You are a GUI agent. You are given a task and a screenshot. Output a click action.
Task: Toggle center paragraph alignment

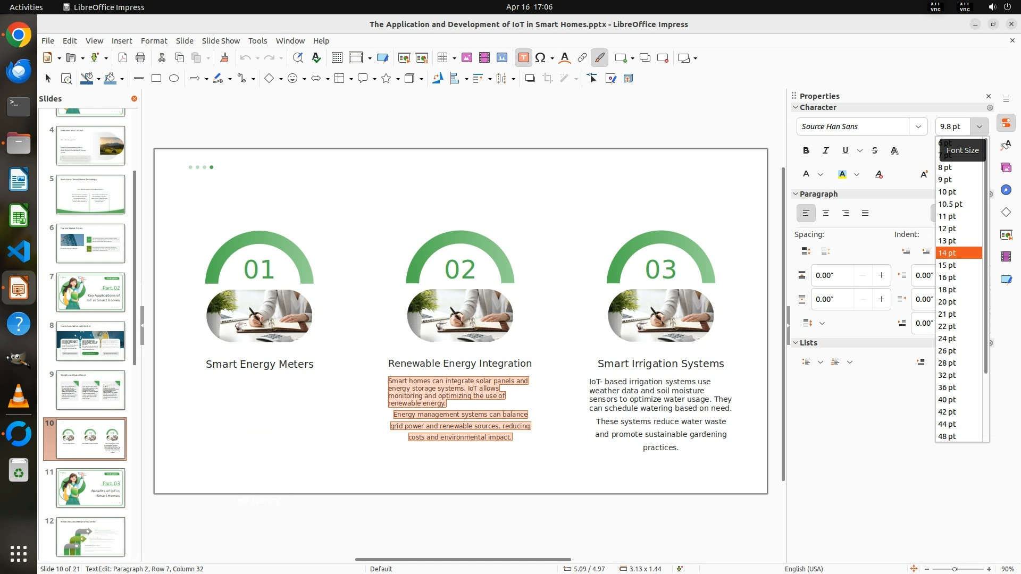[x=825, y=214]
